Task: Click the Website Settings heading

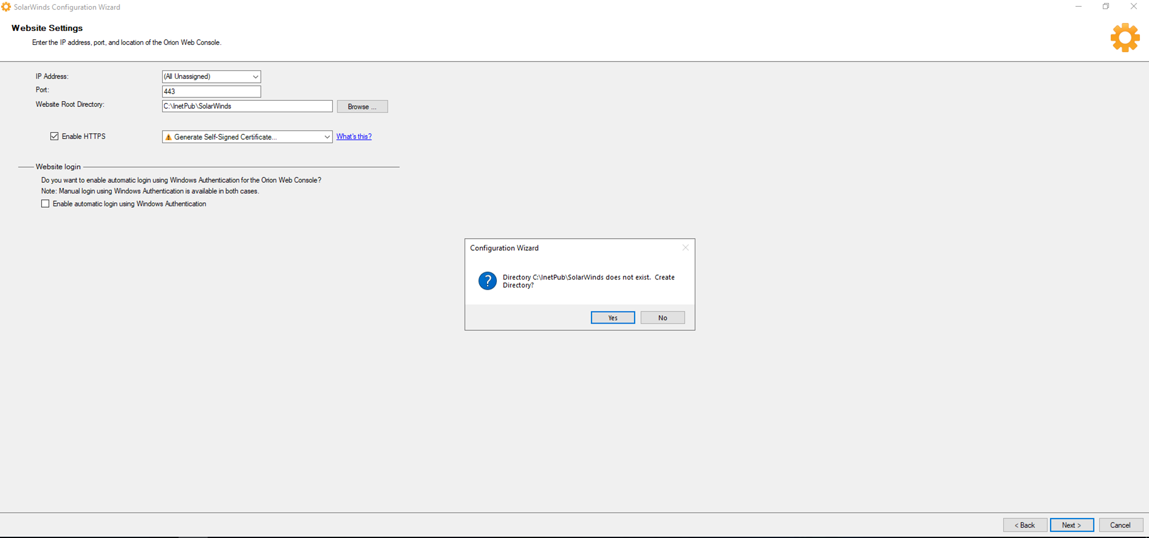Action: point(47,28)
